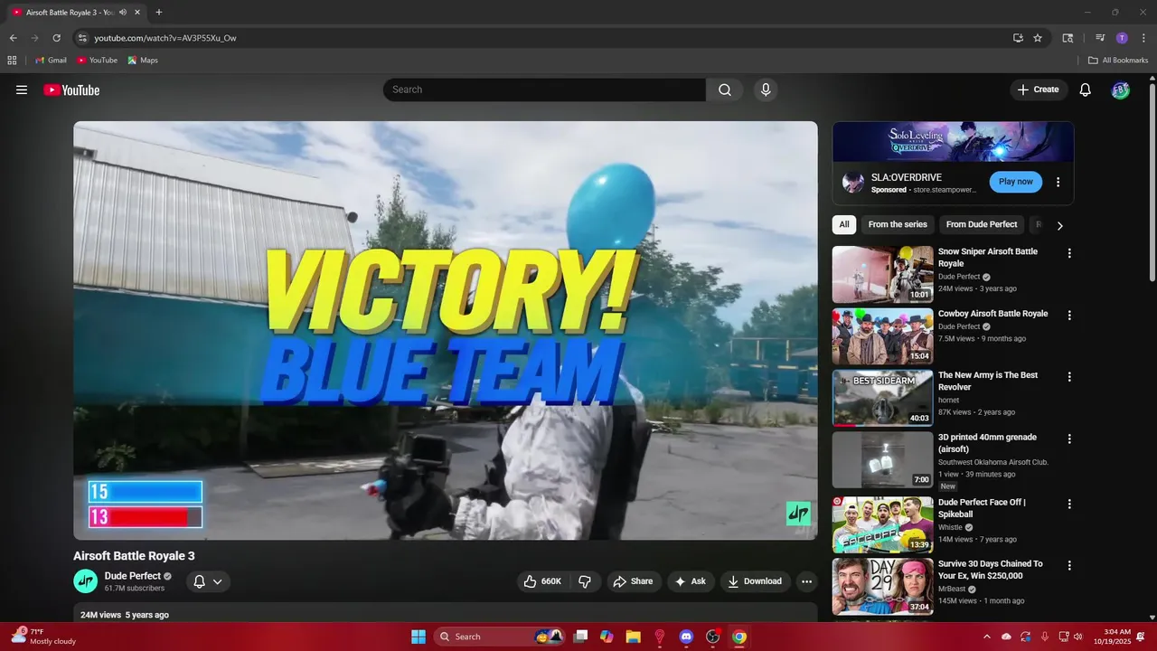Go to the YouTube home logo
The height and width of the screenshot is (651, 1157).
(x=71, y=90)
